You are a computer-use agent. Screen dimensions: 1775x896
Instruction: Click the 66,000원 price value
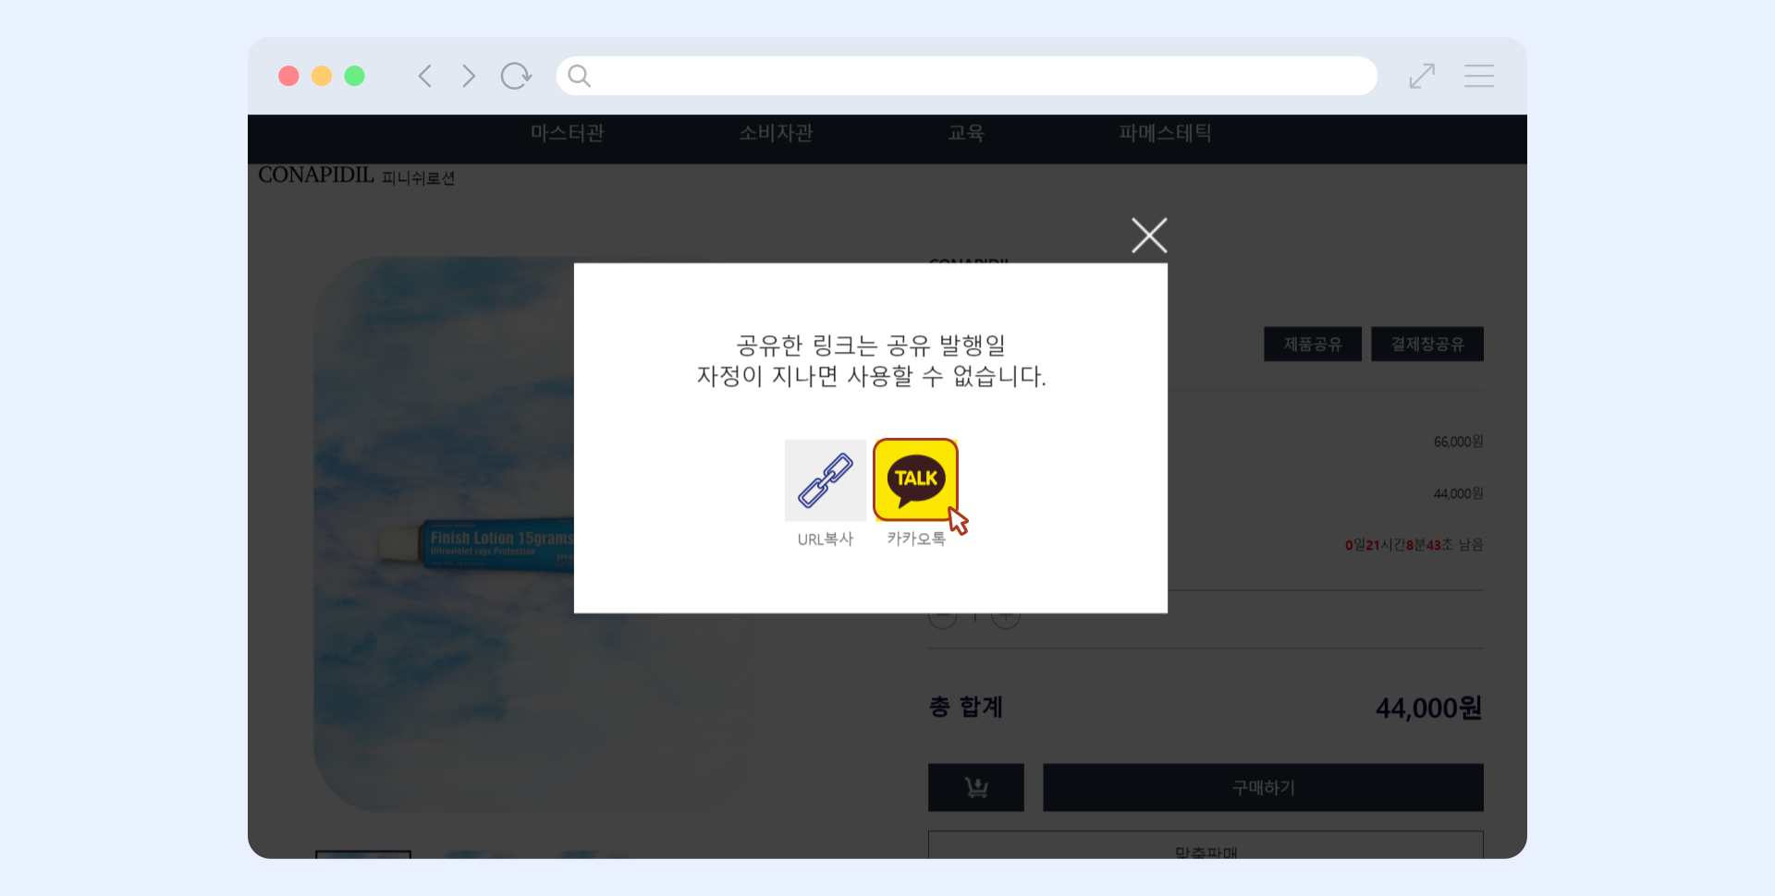(x=1458, y=442)
